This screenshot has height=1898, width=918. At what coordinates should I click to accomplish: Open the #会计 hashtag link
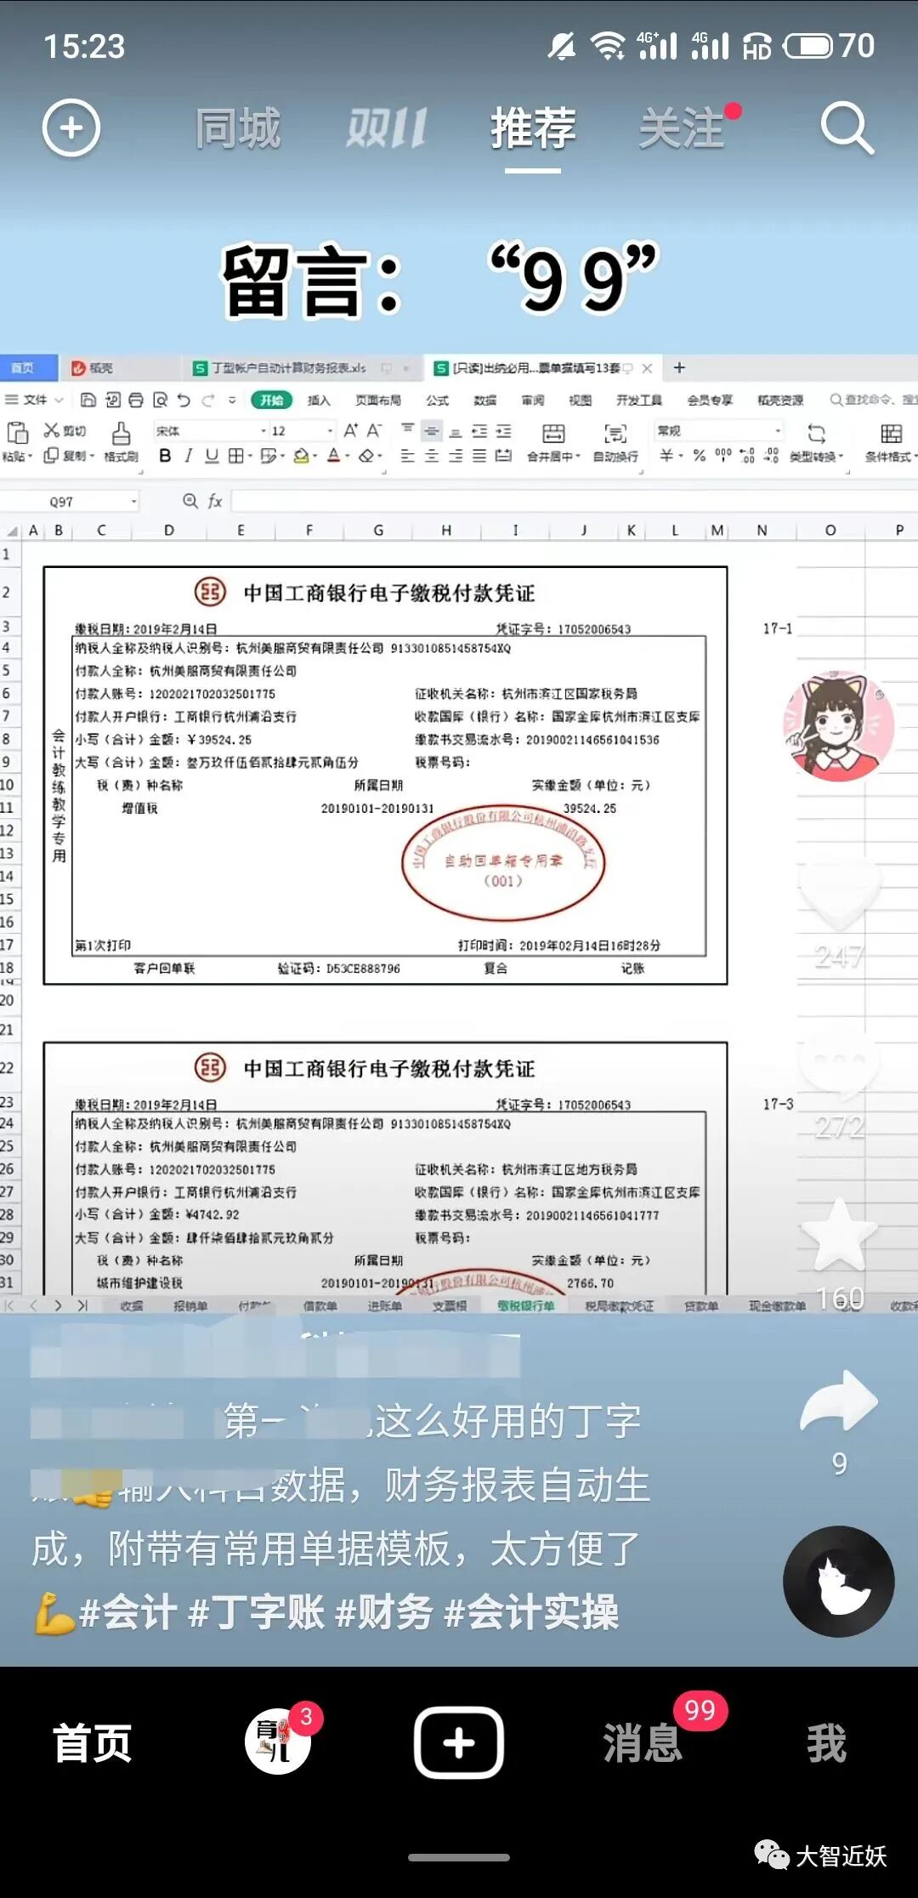127,1611
